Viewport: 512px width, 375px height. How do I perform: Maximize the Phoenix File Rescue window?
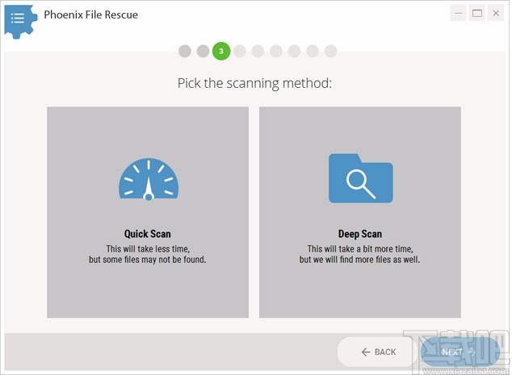[x=477, y=13]
